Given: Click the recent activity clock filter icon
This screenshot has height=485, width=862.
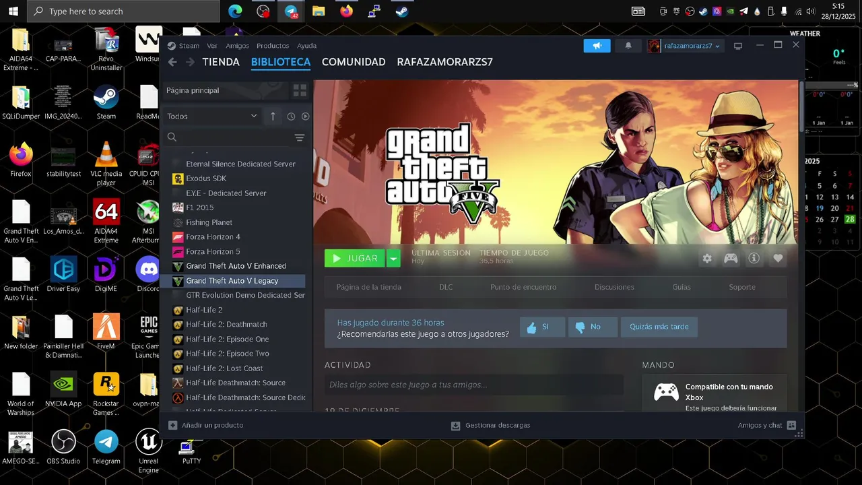Looking at the screenshot, I should click(x=291, y=117).
